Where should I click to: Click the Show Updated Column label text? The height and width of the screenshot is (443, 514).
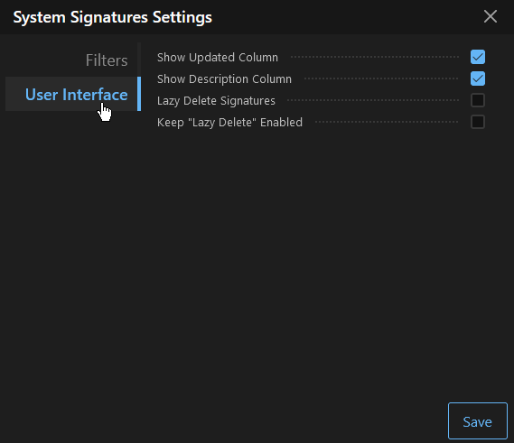click(218, 58)
